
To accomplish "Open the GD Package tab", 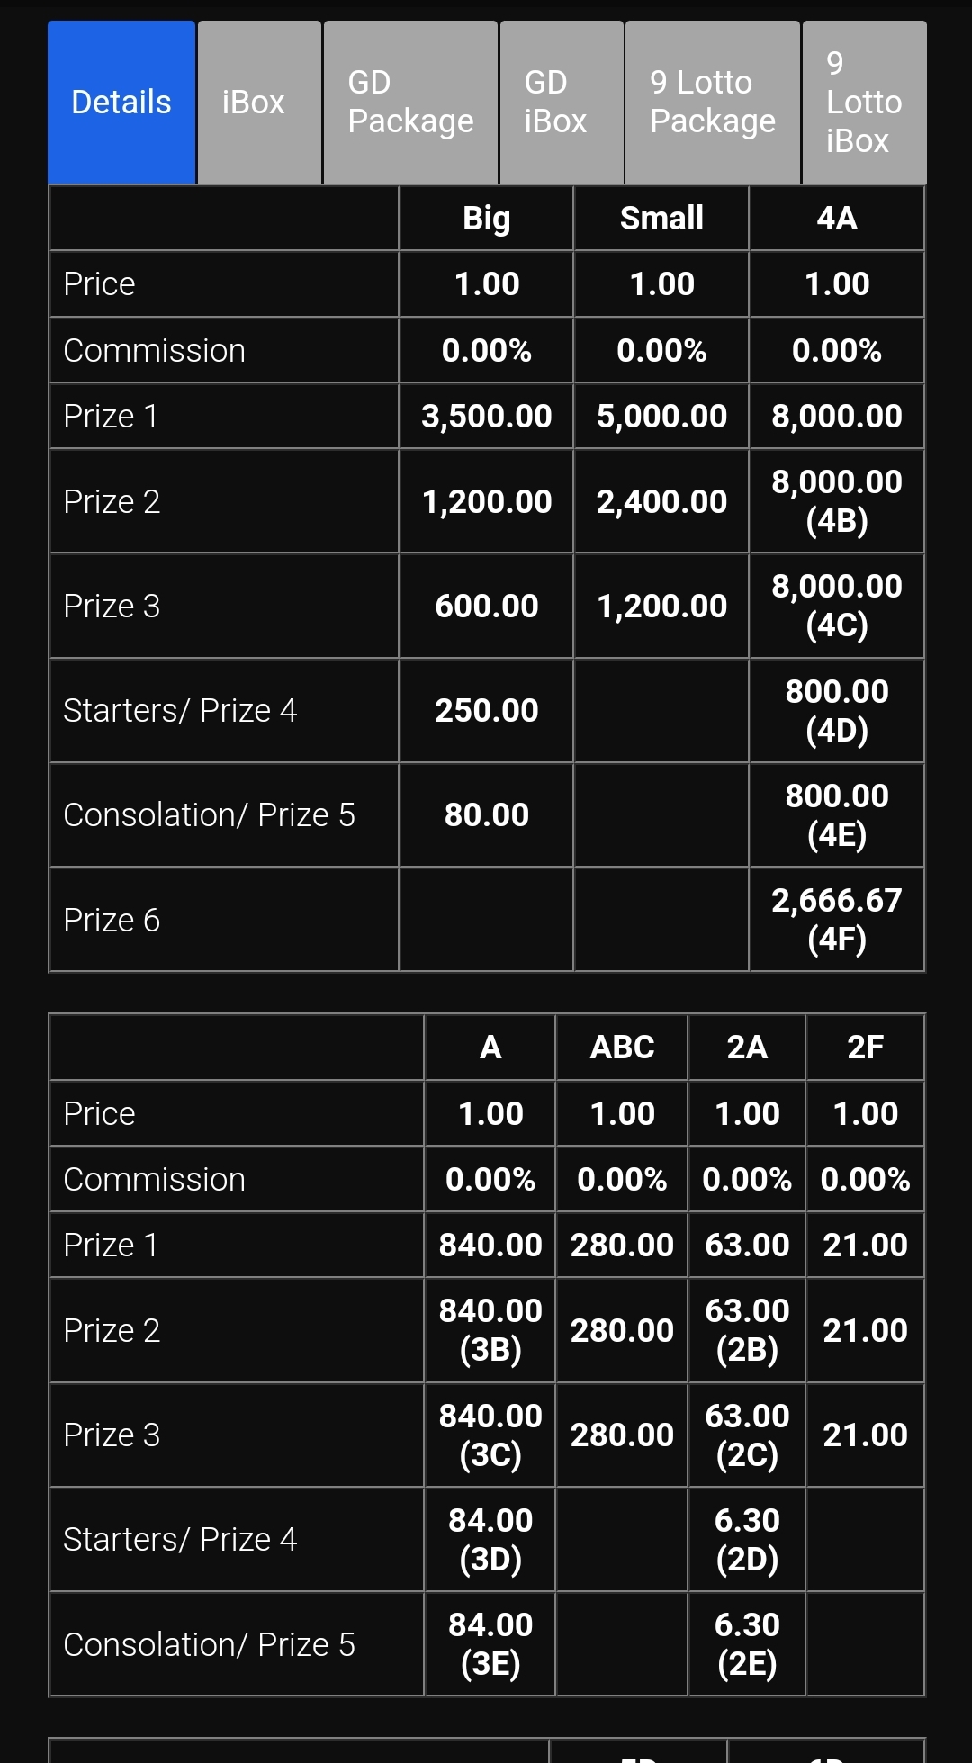I will pos(410,103).
